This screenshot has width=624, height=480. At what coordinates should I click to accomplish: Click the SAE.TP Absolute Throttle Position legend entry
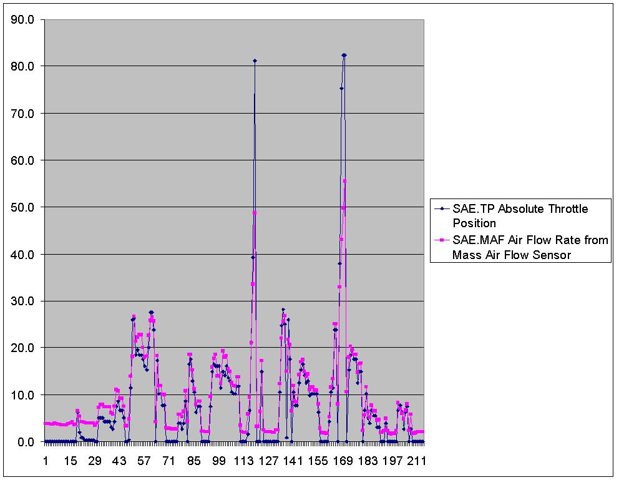pyautogui.click(x=520, y=215)
